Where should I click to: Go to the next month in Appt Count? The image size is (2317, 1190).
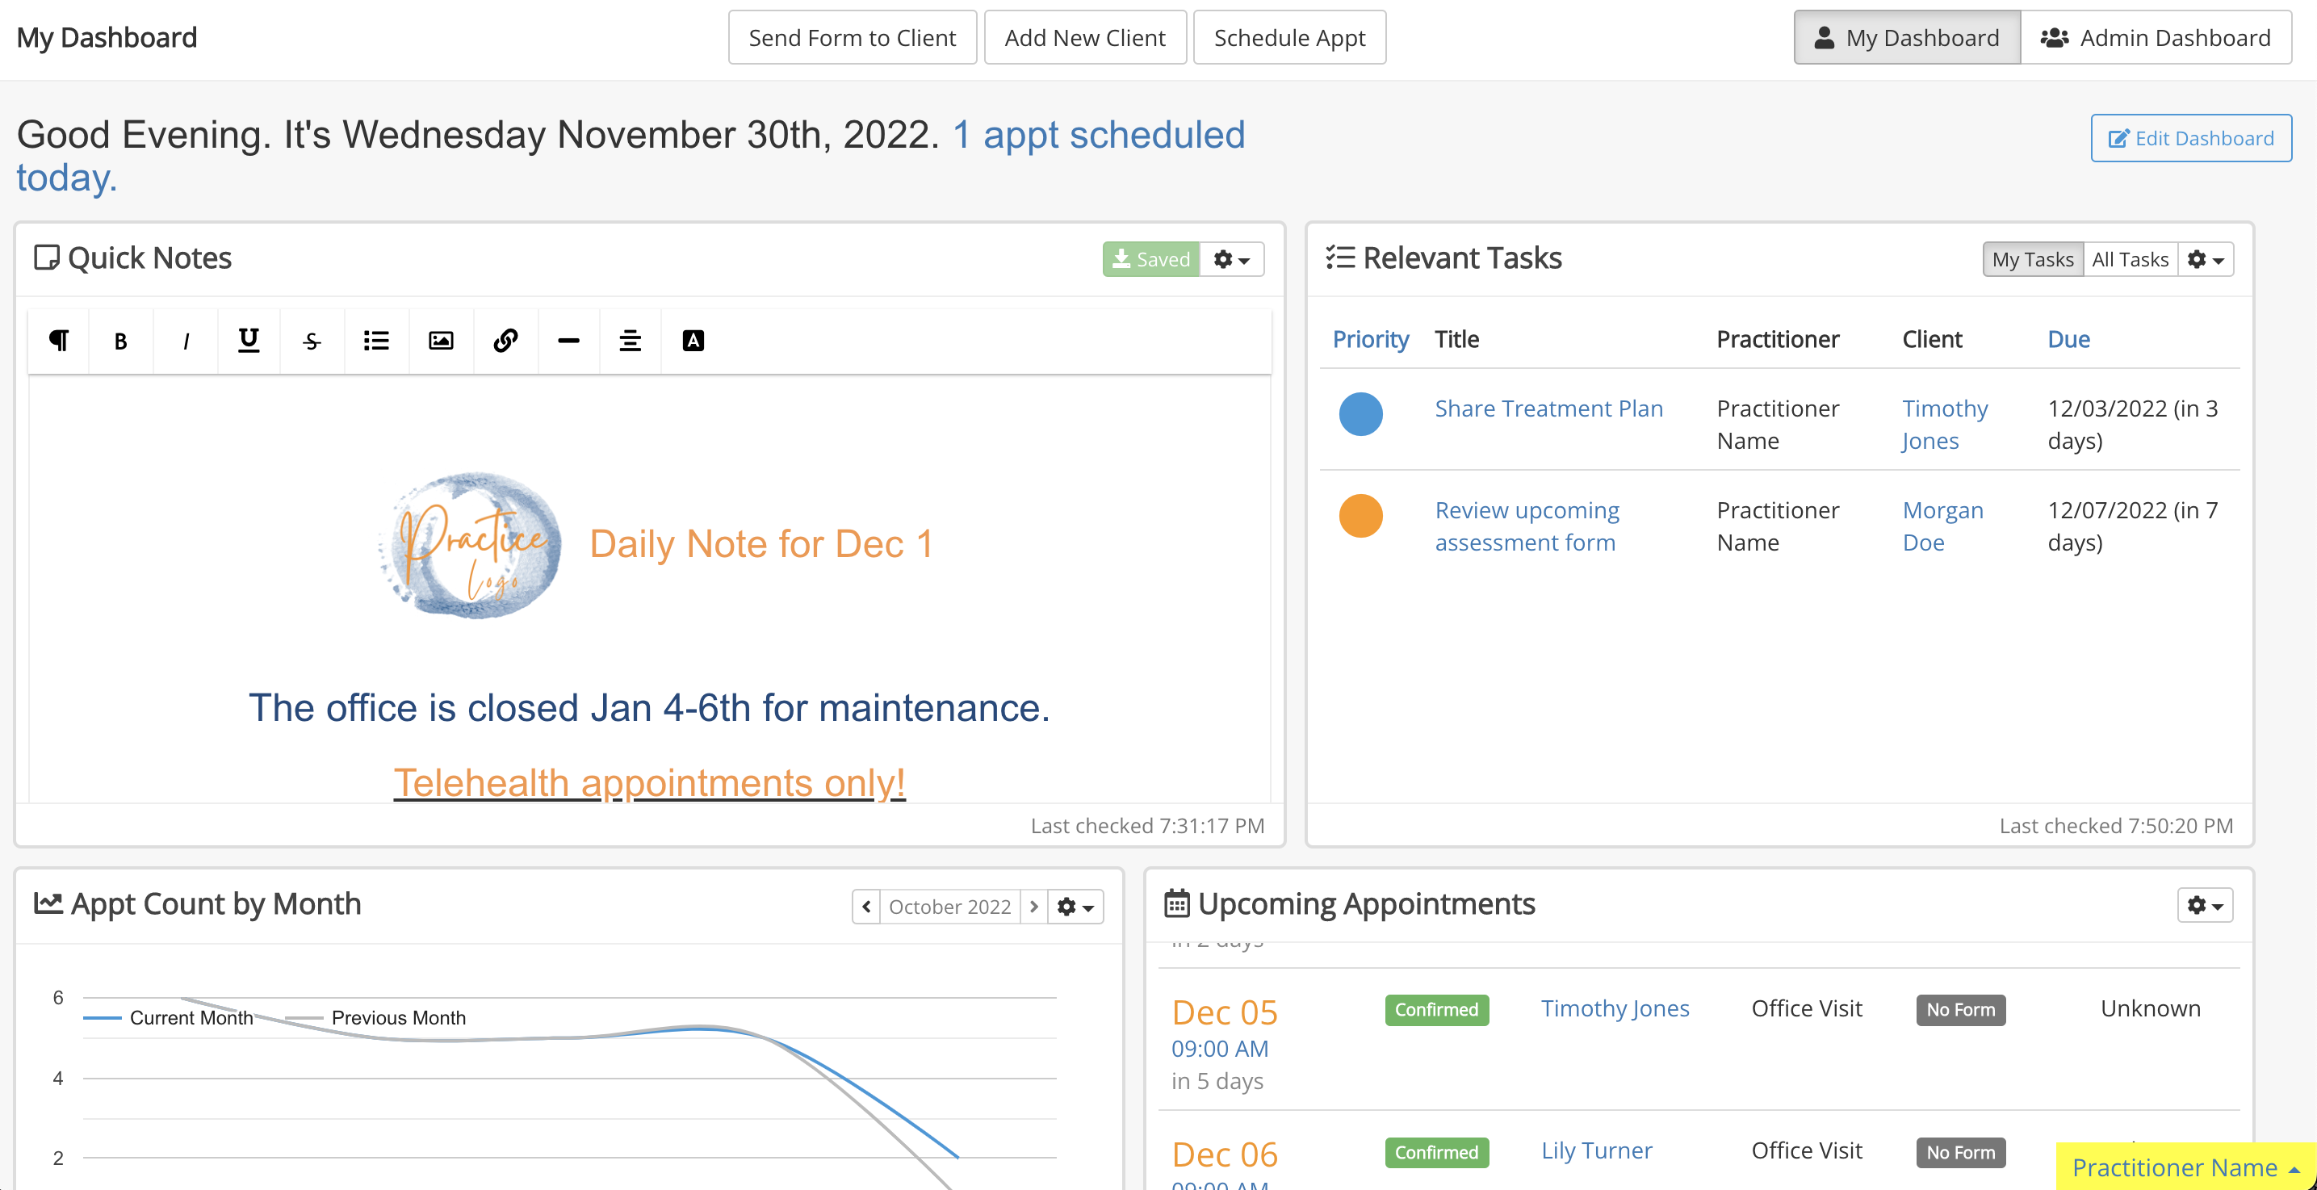click(1033, 906)
